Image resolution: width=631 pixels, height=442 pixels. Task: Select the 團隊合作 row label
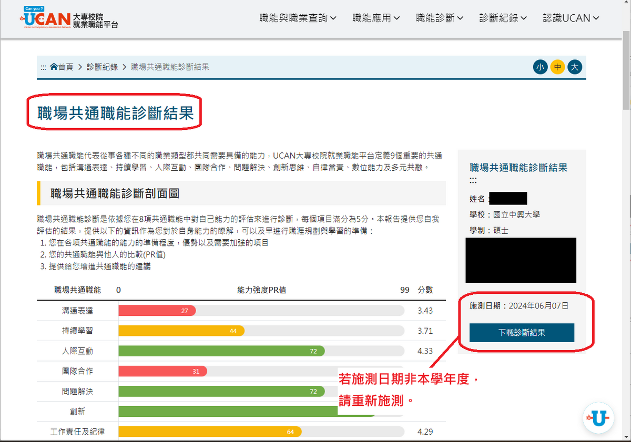[77, 371]
